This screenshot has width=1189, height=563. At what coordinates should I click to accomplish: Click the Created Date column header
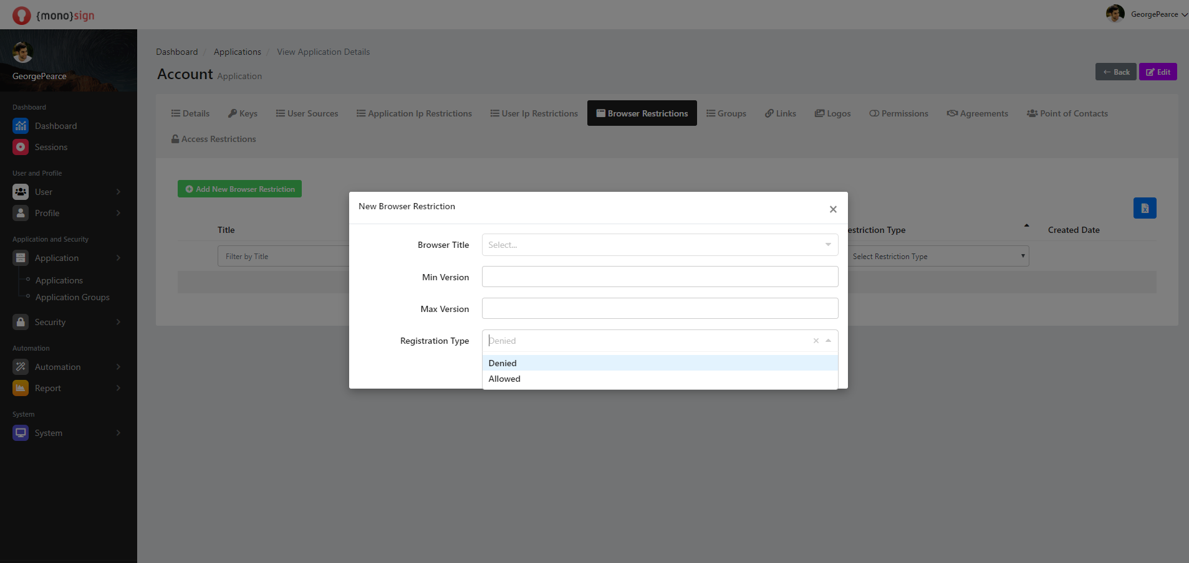coord(1074,230)
